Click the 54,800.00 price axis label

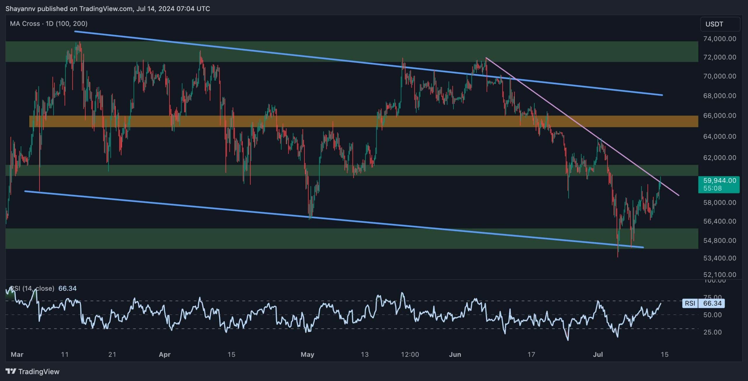tap(720, 240)
